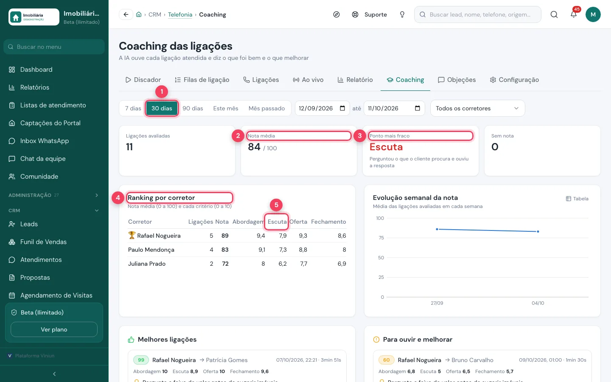Viewport: 611px width, 382px height.
Task: Open the home breadcrumb icon
Action: click(x=139, y=14)
